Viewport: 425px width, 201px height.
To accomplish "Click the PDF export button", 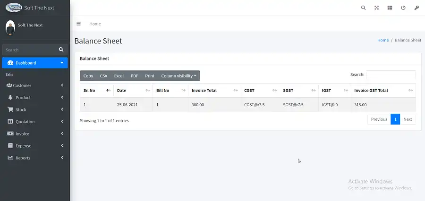I will (134, 76).
